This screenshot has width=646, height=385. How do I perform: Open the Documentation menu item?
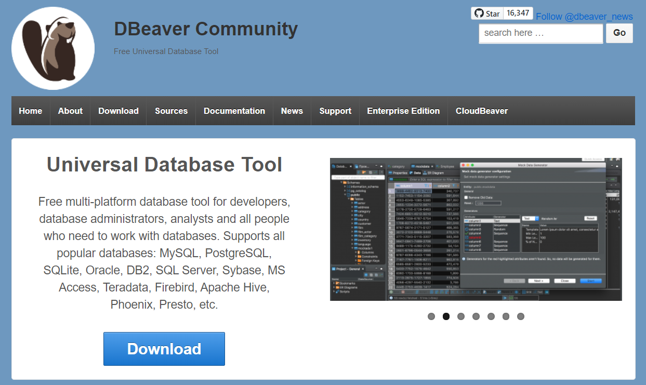coord(234,111)
